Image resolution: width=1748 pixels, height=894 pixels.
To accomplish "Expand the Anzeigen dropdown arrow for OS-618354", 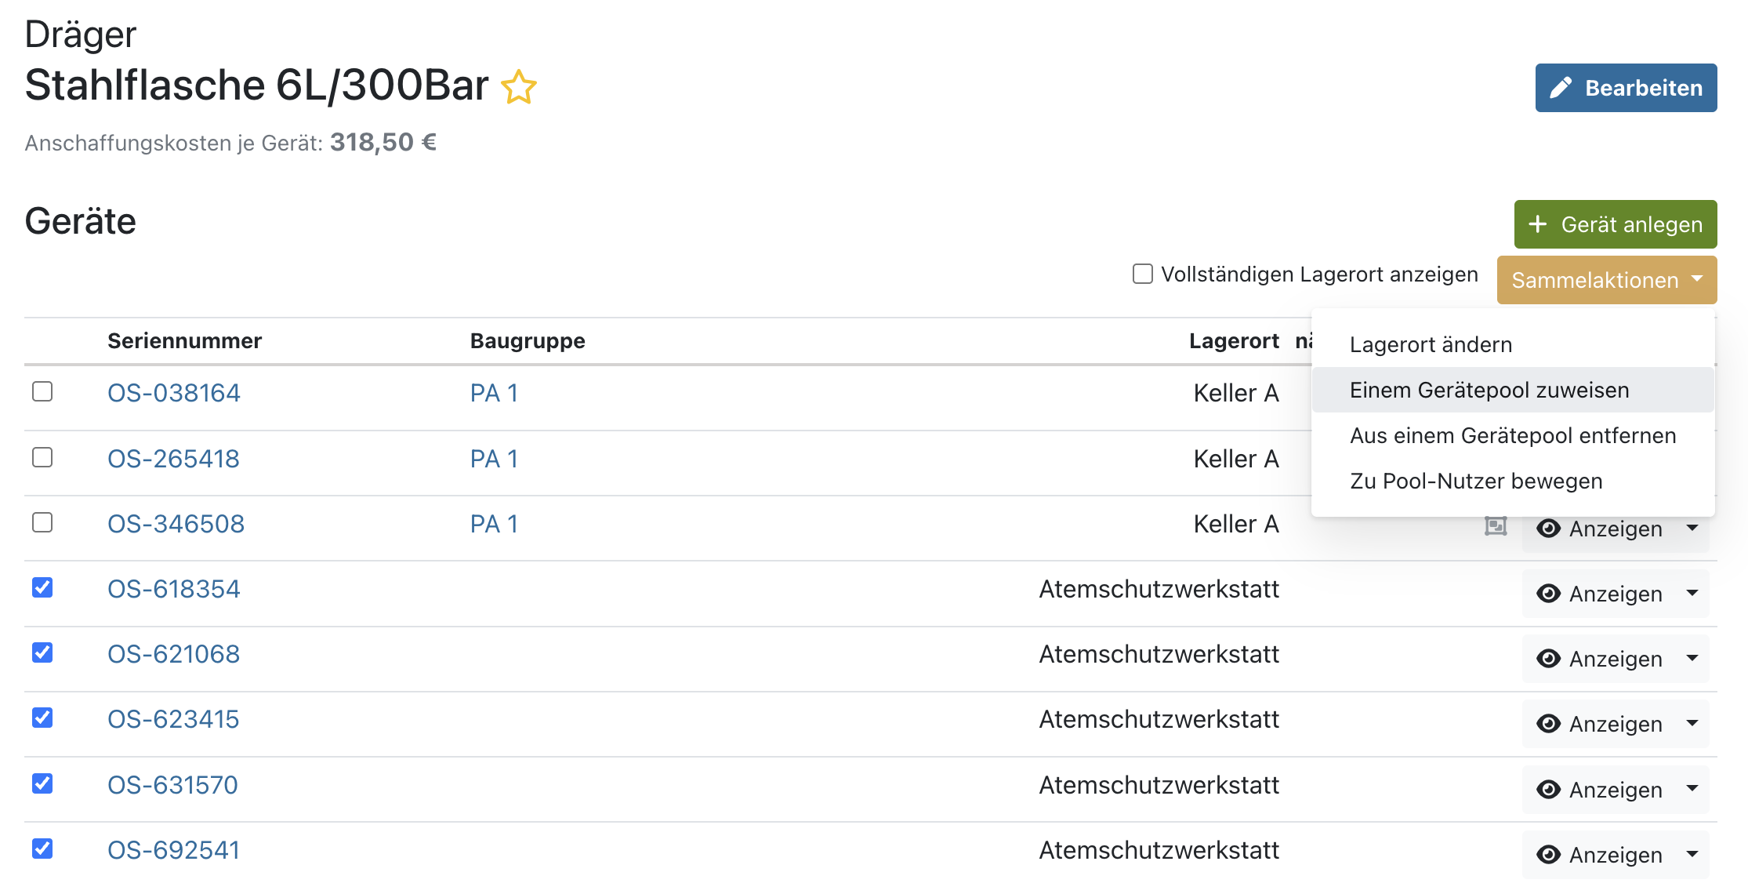I will tap(1693, 594).
